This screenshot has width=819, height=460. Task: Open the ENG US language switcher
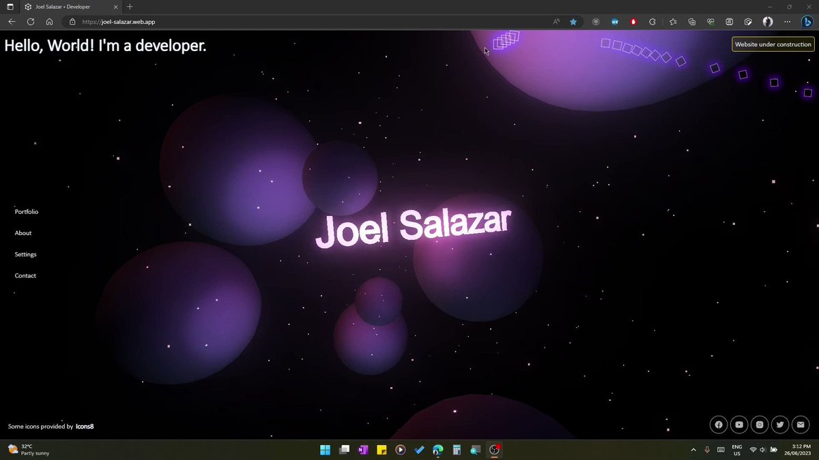coord(736,450)
